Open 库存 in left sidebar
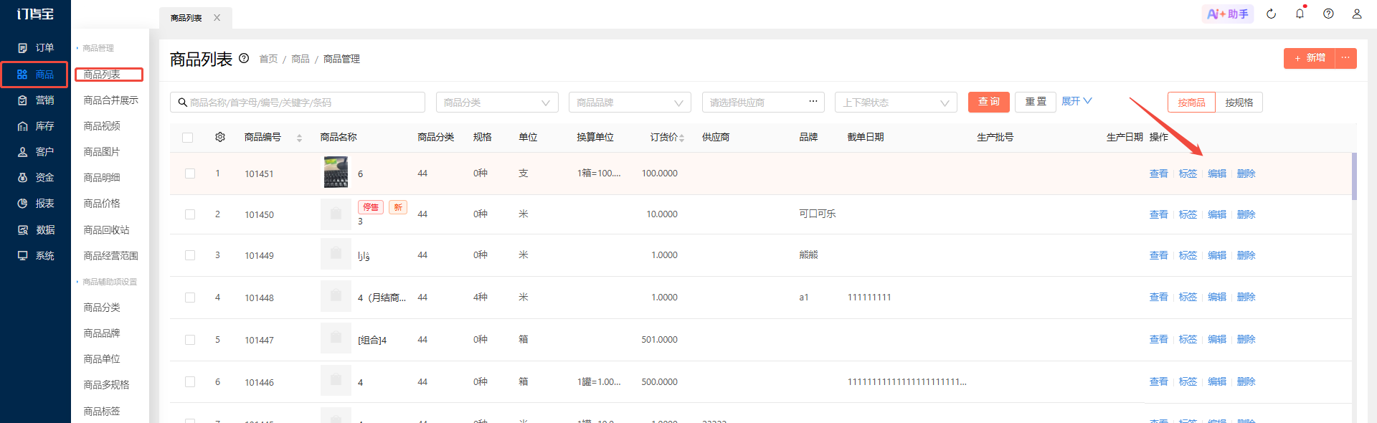Image resolution: width=1377 pixels, height=423 pixels. pos(36,126)
